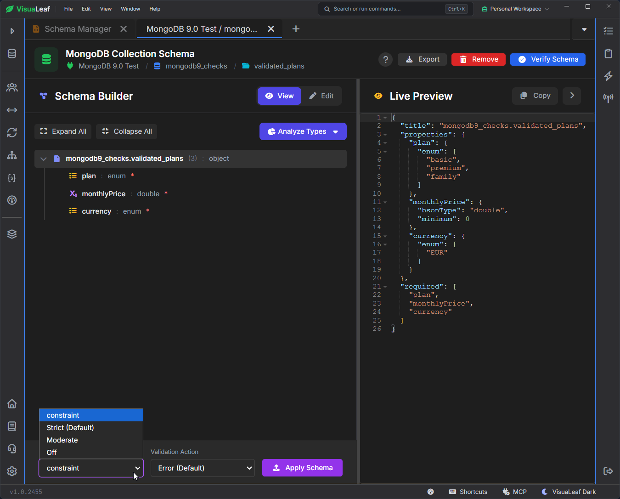Fold the properties block at line 3
Viewport: 620px width, 499px height.
tap(385, 135)
